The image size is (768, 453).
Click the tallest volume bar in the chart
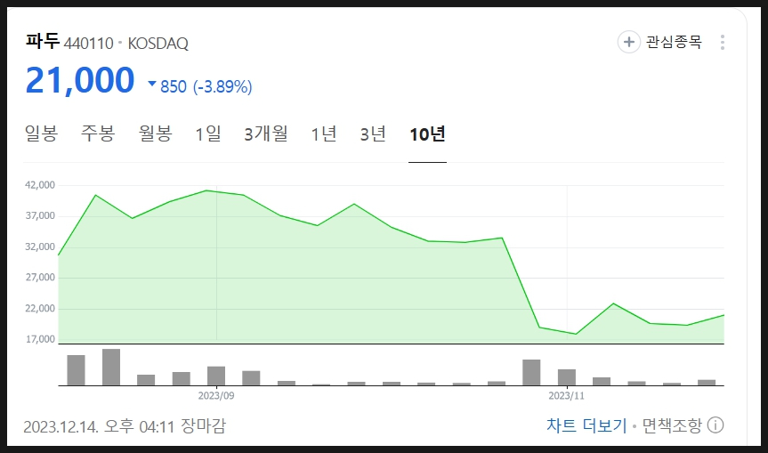coord(111,368)
